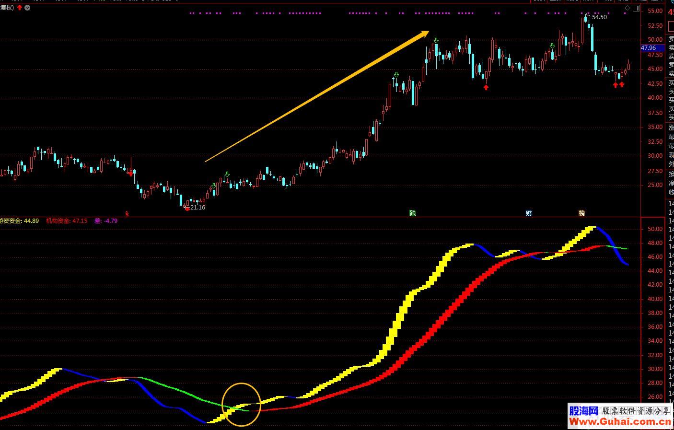Select the 差: -4.79 indicator label
This screenshot has width=674, height=430.
coord(106,221)
